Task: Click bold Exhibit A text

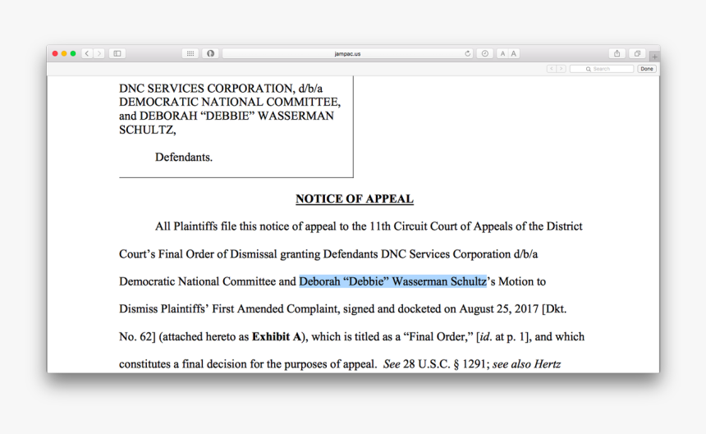Action: (x=277, y=337)
